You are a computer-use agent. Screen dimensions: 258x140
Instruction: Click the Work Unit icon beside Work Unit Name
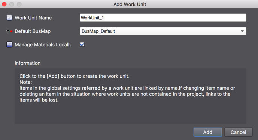(9, 18)
